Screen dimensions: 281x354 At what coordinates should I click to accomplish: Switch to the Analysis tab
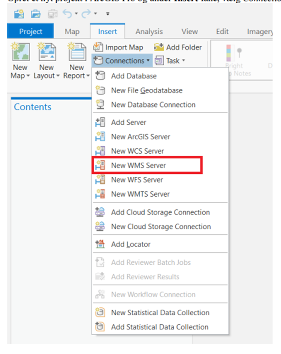tap(149, 31)
